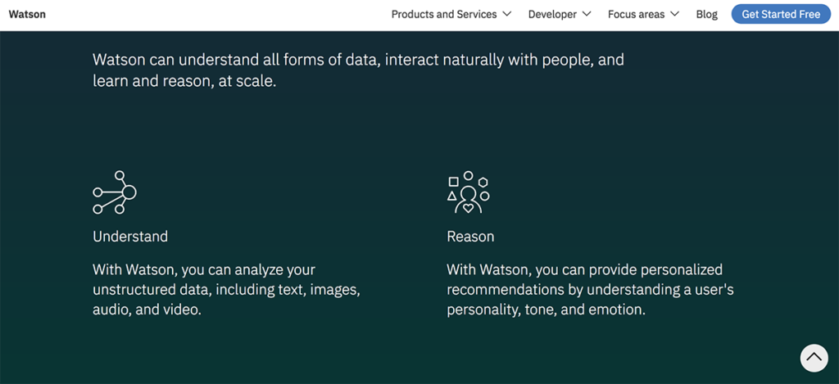This screenshot has width=839, height=384.
Task: Select the Understand heading
Action: [x=130, y=237]
